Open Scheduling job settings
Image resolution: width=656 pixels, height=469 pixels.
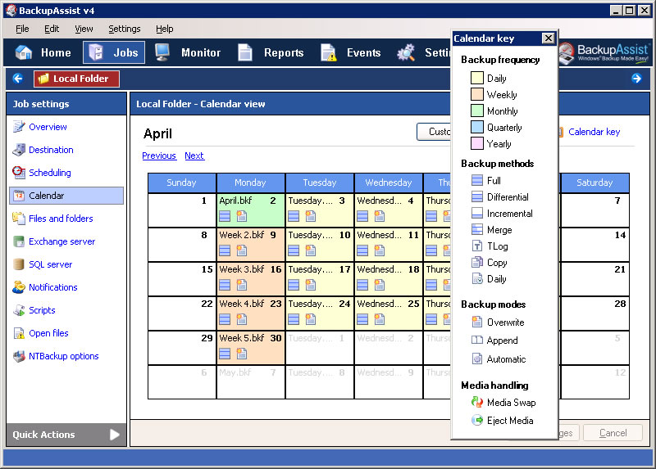pos(50,173)
